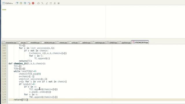Viewport: 185px width, 104px height.
Task: Click line 'v=[s for s in vnm if s not in chemin]'
Action: tap(43, 81)
